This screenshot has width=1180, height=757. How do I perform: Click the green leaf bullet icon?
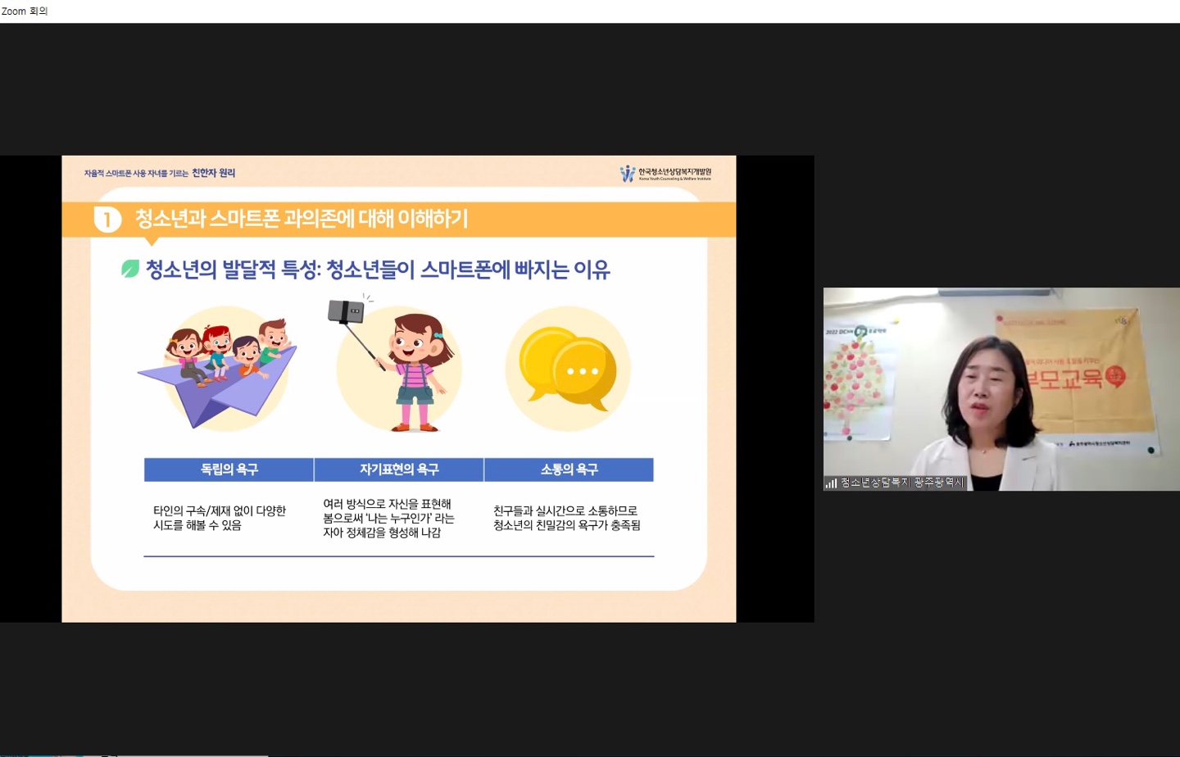(129, 269)
